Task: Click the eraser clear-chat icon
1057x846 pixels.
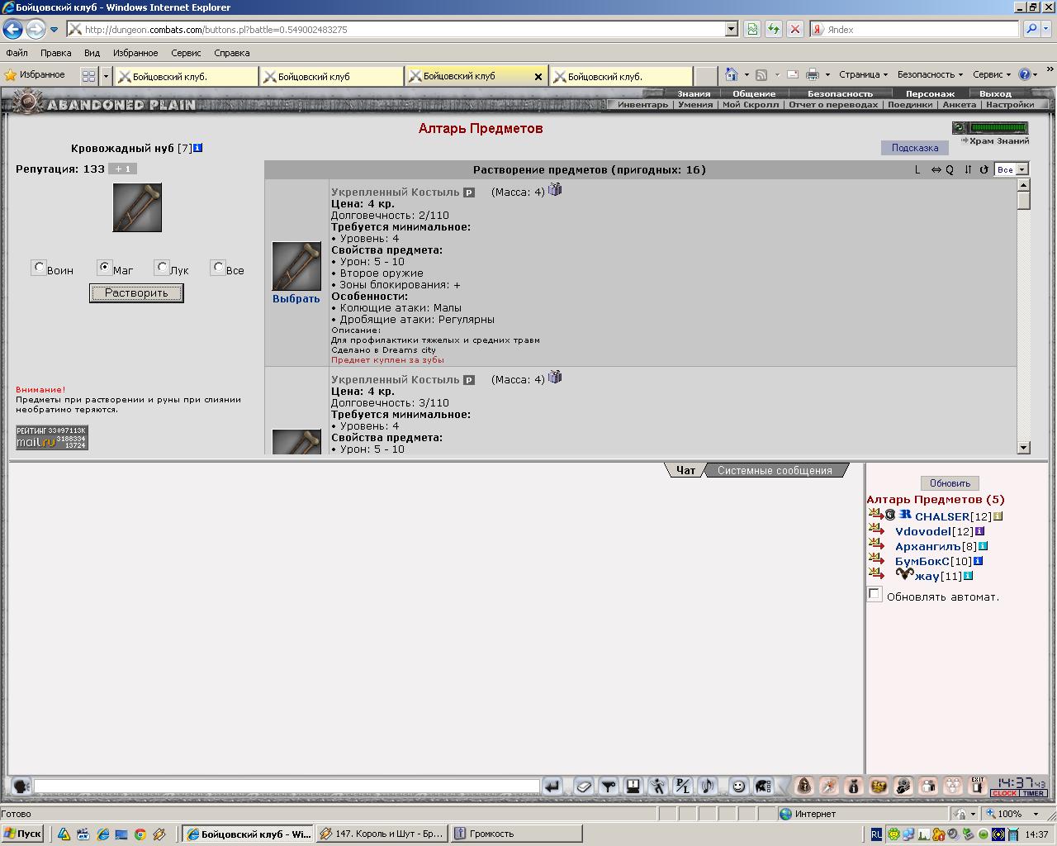Action: (584, 787)
